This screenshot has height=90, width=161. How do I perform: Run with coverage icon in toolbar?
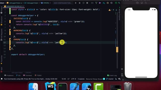83,3
